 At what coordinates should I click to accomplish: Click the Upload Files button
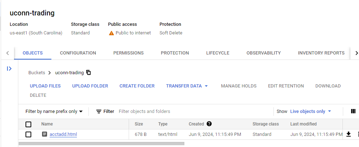coord(45,86)
